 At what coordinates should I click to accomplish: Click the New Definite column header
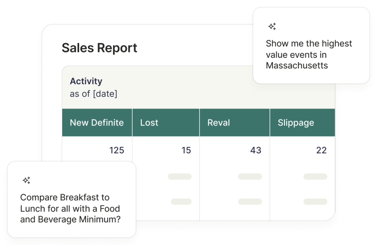97,122
